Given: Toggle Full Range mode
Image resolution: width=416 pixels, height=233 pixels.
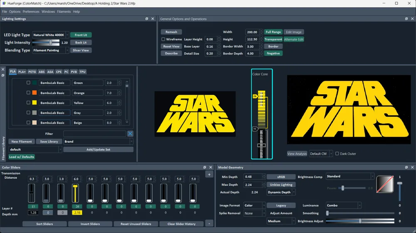Looking at the screenshot, I should click(273, 32).
